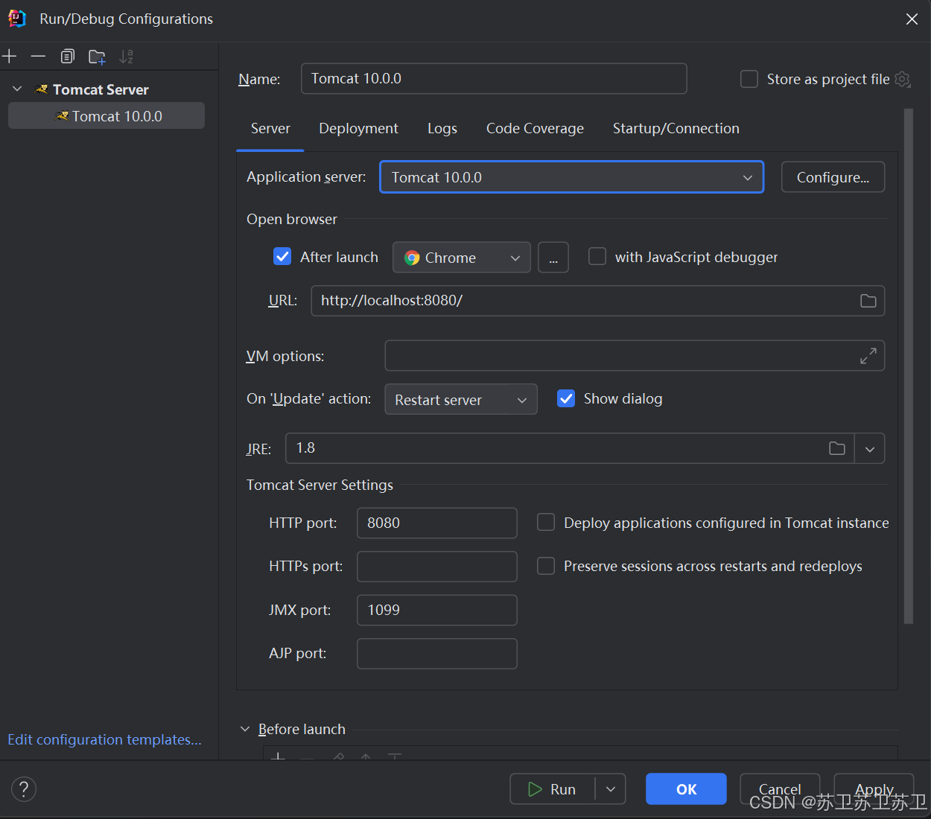The height and width of the screenshot is (819, 931).
Task: Open Application server dropdown
Action: tap(572, 177)
